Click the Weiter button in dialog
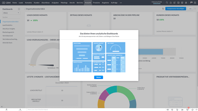This screenshot has width=198, height=111. pyautogui.click(x=98, y=77)
